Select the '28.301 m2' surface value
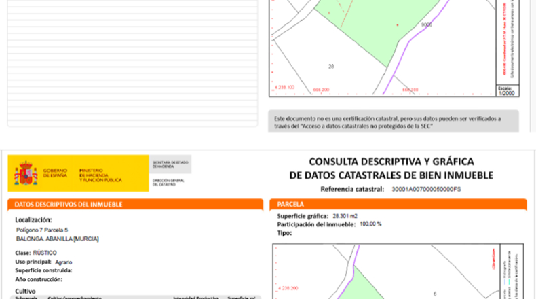The width and height of the screenshot is (536, 299). click(345, 216)
